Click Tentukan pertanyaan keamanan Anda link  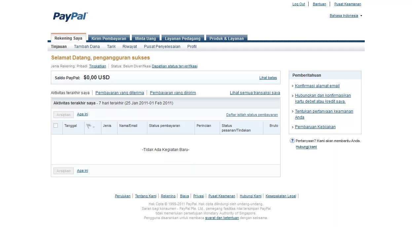tap(324, 114)
